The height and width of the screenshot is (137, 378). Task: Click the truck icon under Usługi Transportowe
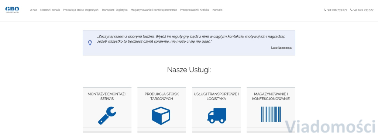pyautogui.click(x=217, y=115)
